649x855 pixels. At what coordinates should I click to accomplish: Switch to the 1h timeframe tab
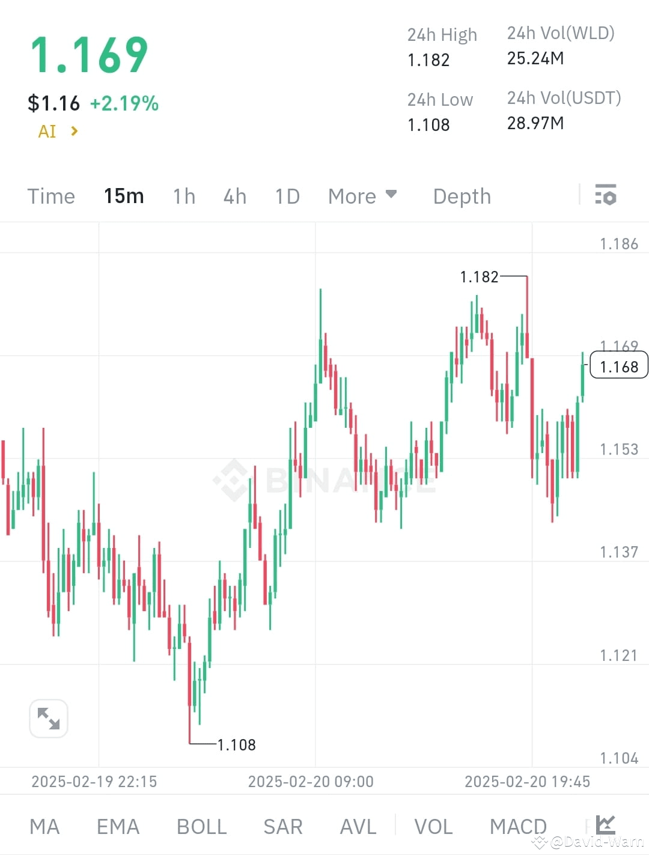click(183, 196)
